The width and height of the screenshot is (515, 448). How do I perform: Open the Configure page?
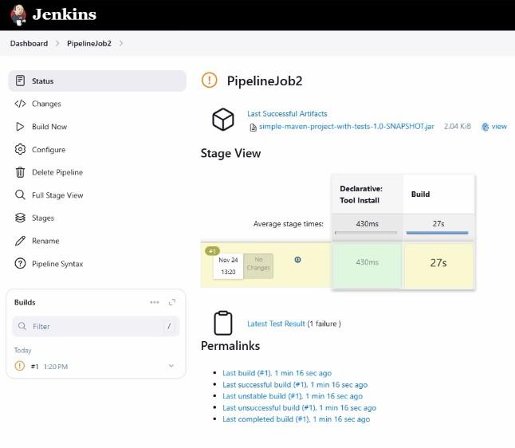coord(49,149)
